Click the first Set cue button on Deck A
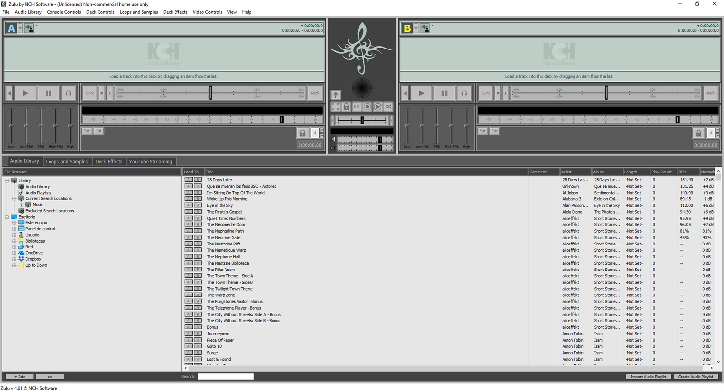Image resolution: width=724 pixels, height=392 pixels. 87,131
